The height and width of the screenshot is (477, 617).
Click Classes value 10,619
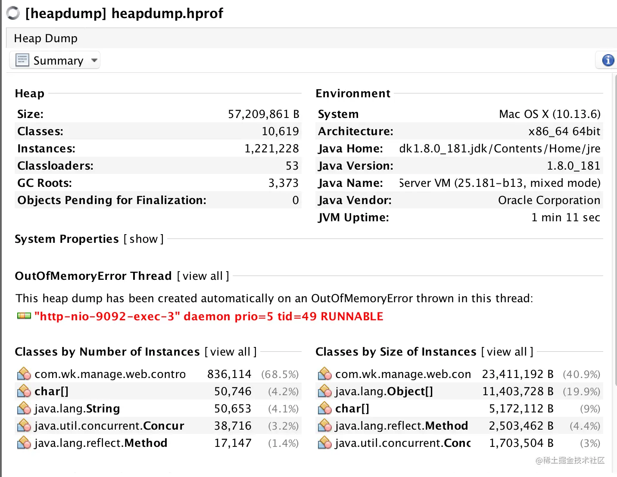coord(280,131)
